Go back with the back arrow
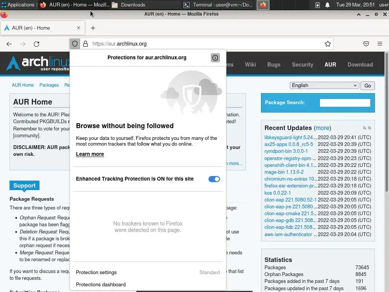This screenshot has width=389, height=292. [x=9, y=44]
